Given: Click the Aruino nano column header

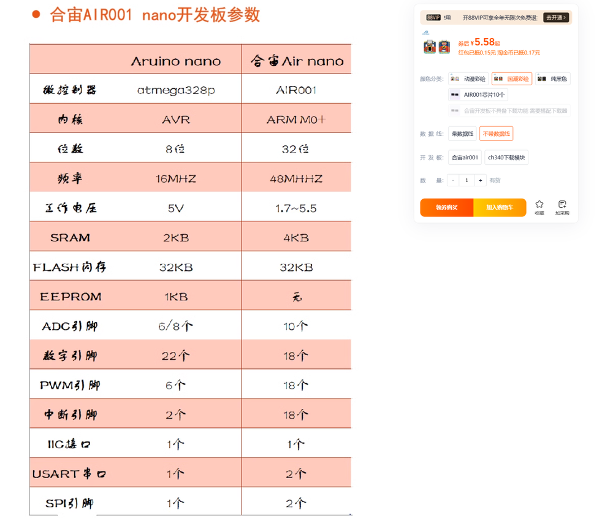Looking at the screenshot, I should pos(175,61).
